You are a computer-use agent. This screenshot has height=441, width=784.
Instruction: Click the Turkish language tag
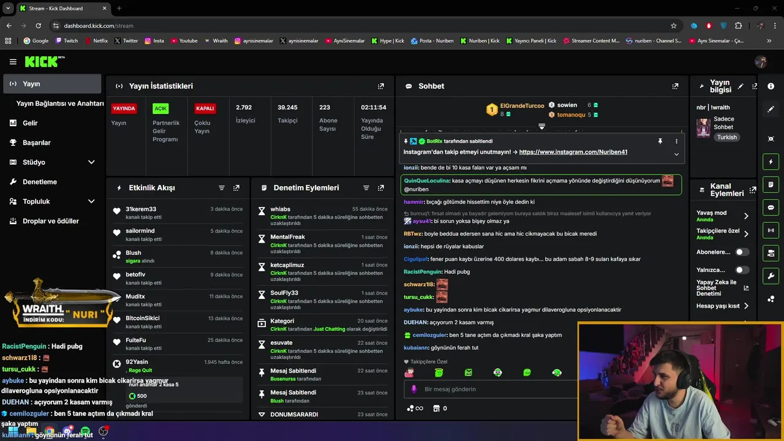pos(727,137)
